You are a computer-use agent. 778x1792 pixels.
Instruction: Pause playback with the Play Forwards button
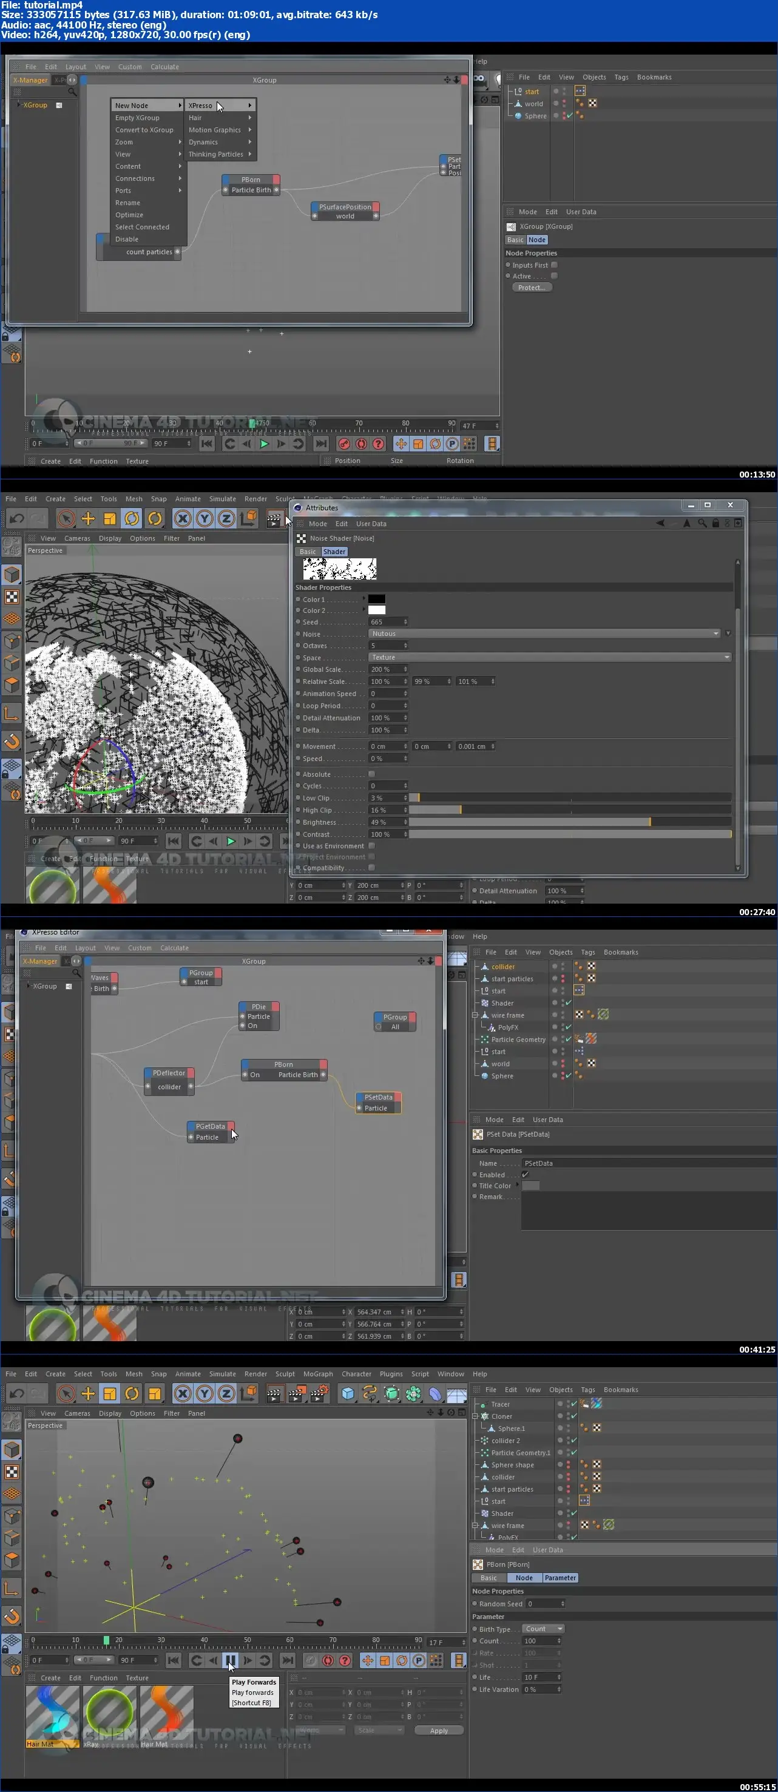(231, 1660)
